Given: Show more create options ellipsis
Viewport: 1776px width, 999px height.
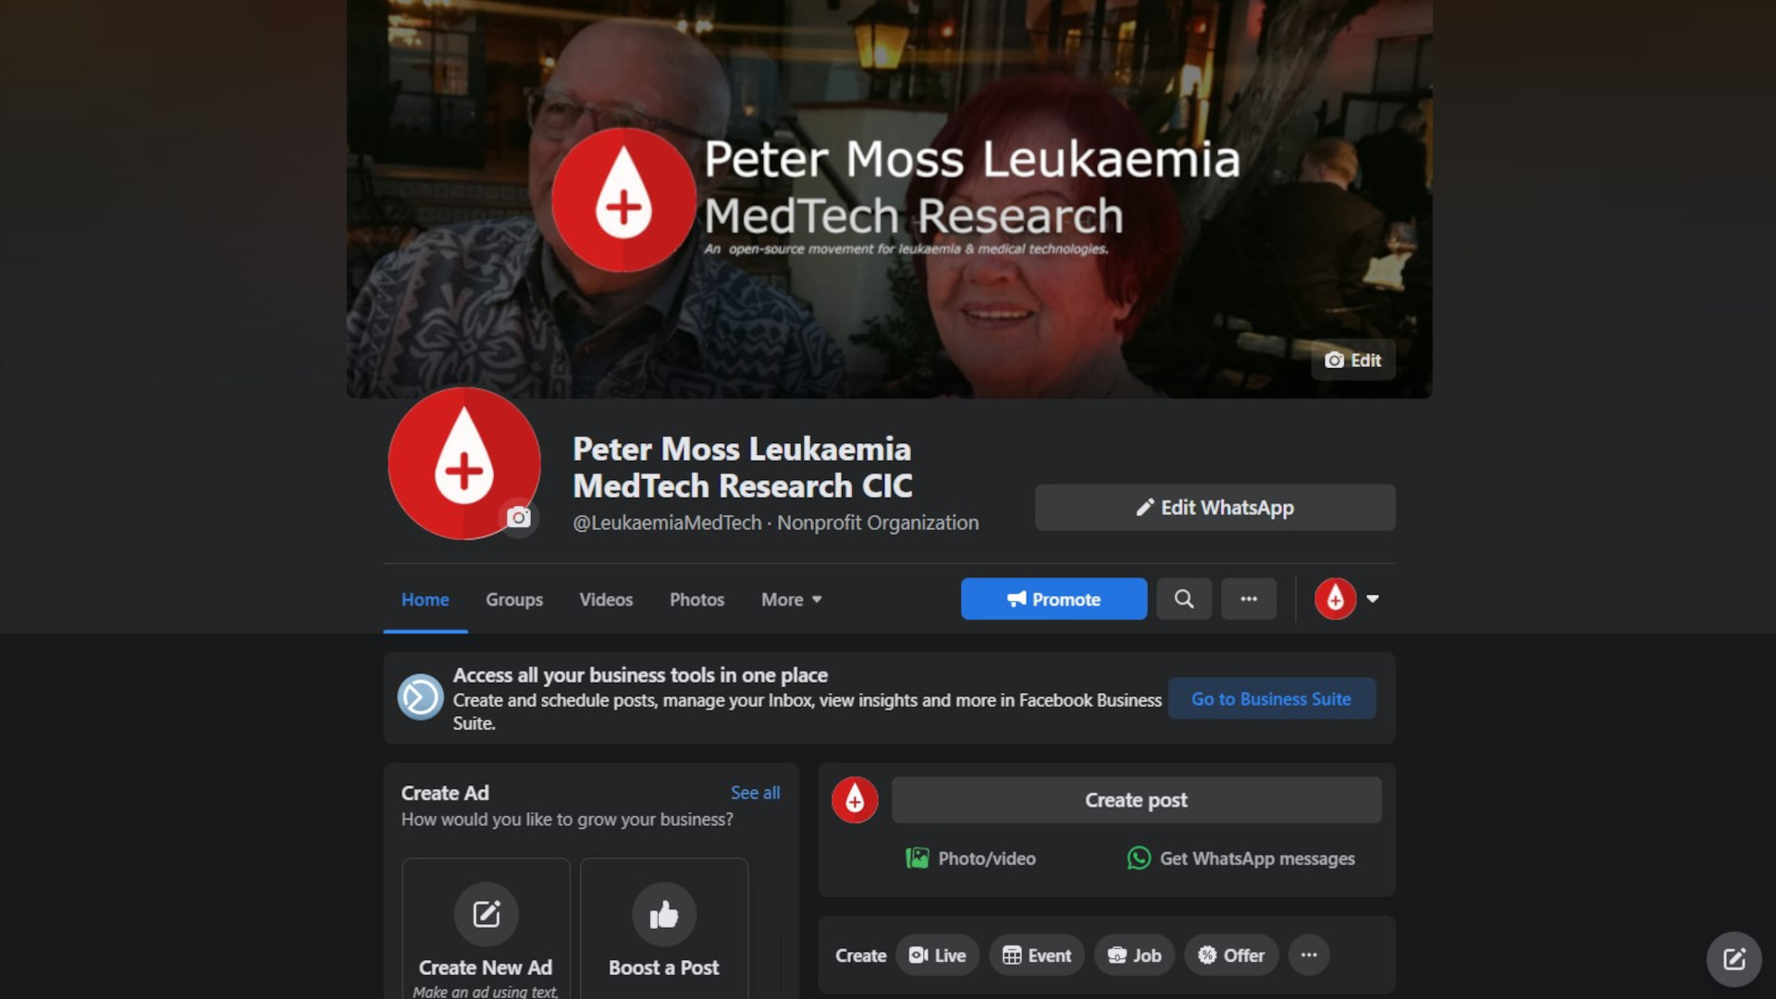Looking at the screenshot, I should (x=1308, y=956).
